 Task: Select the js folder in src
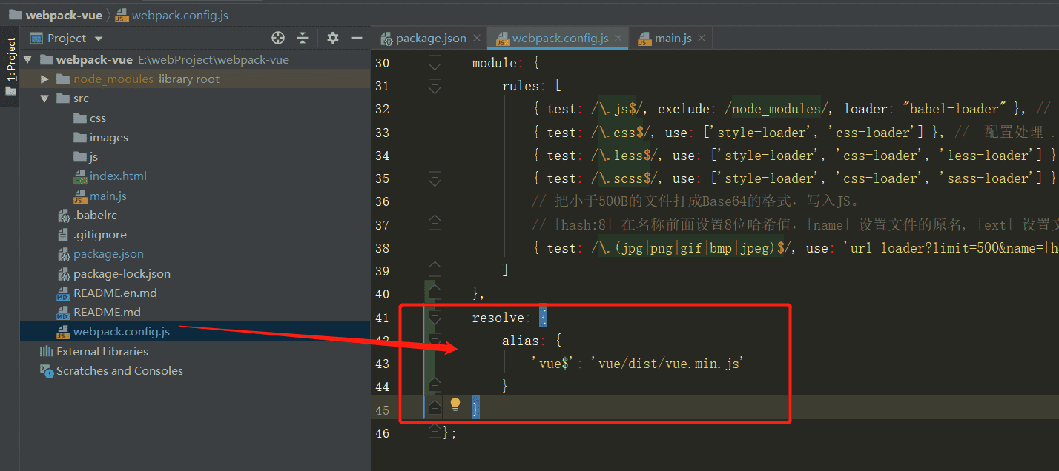(86, 157)
